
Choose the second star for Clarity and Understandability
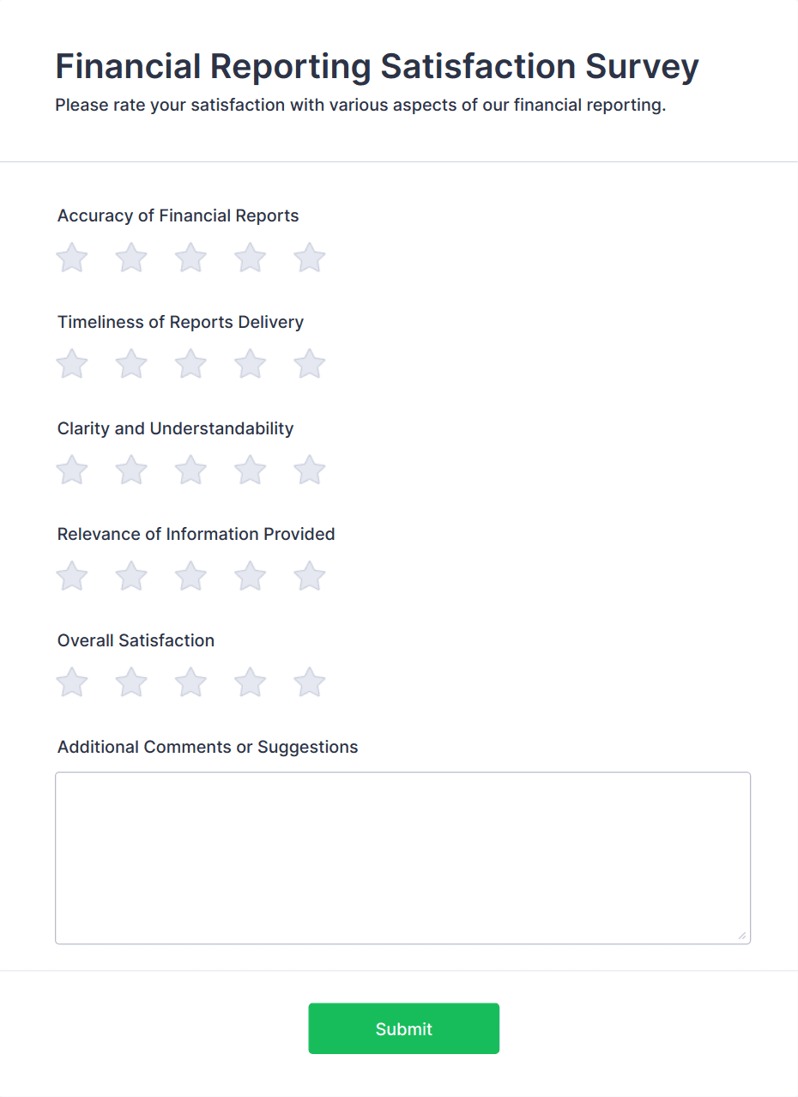point(131,470)
